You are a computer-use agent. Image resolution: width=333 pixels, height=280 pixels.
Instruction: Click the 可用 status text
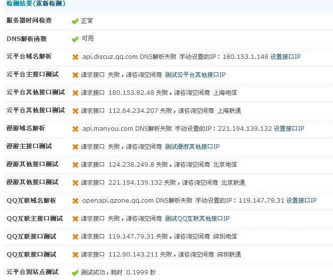88,38
